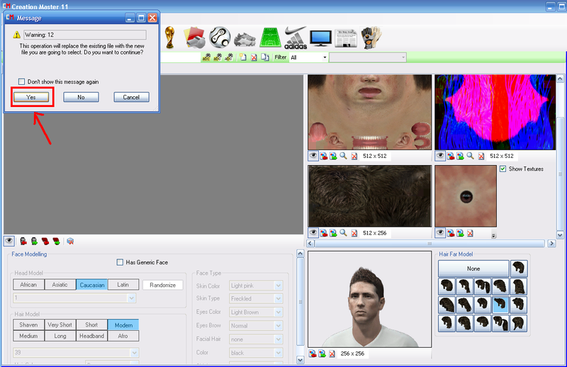Click the newspaper toolbar icon
This screenshot has width=567, height=367.
point(346,37)
